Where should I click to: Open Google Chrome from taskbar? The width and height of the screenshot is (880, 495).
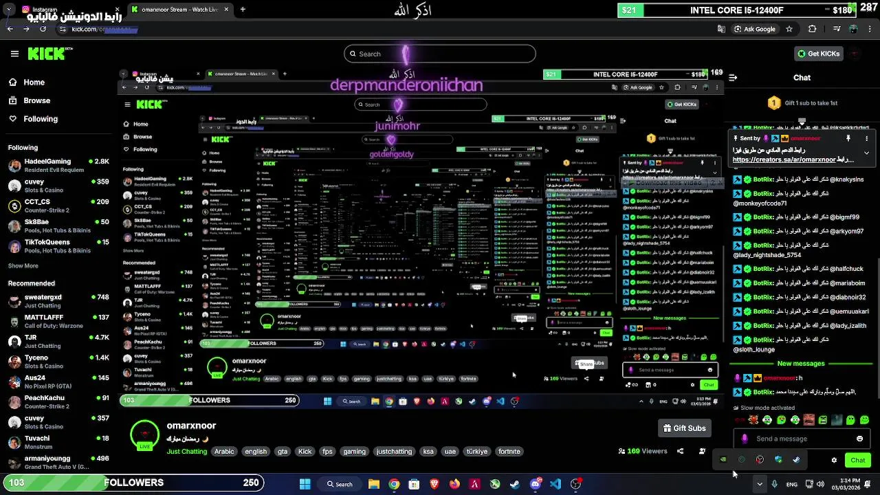click(394, 484)
